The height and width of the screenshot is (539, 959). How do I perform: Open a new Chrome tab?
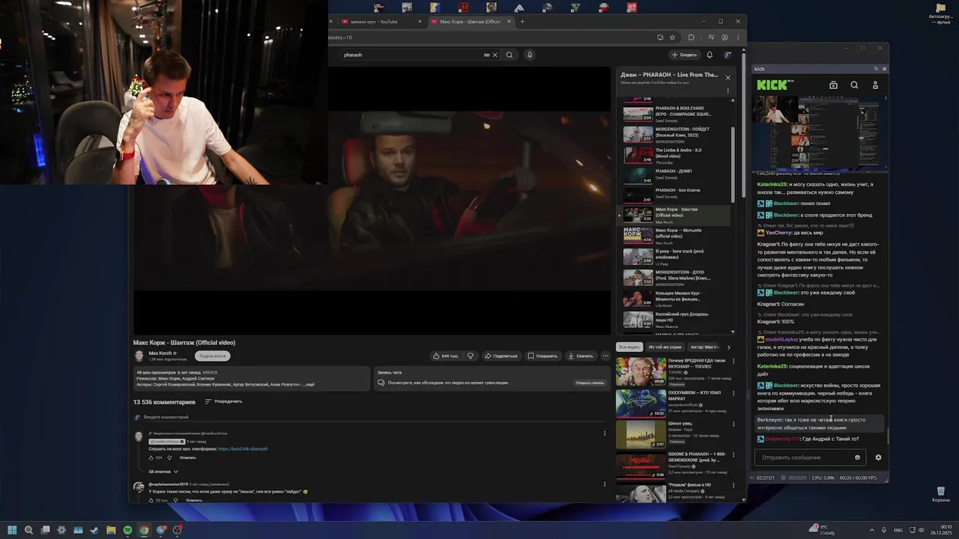click(x=522, y=22)
